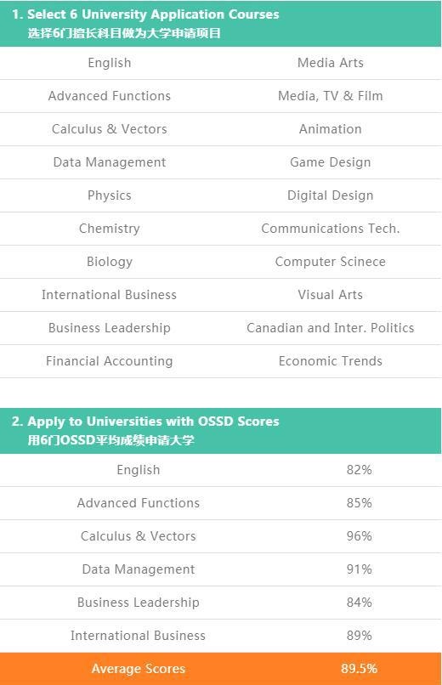Choose Visual Arts course
Image resolution: width=442 pixels, height=685 pixels.
330,295
